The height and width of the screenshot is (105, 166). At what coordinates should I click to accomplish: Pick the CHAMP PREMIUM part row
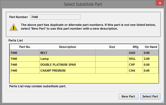pos(84,71)
